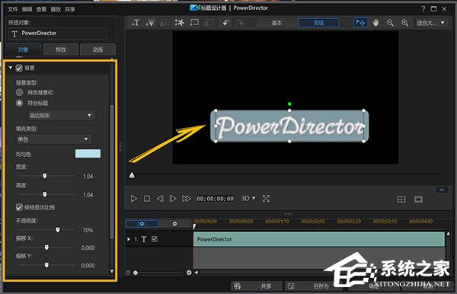Image resolution: width=457 pixels, height=294 pixels.
Task: Uncheck the 背景 background checkbox
Action: [19, 69]
